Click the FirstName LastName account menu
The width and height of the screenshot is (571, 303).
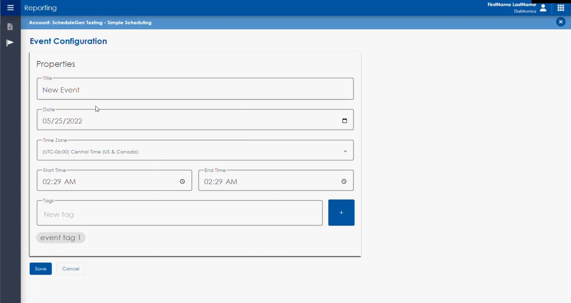click(x=512, y=5)
